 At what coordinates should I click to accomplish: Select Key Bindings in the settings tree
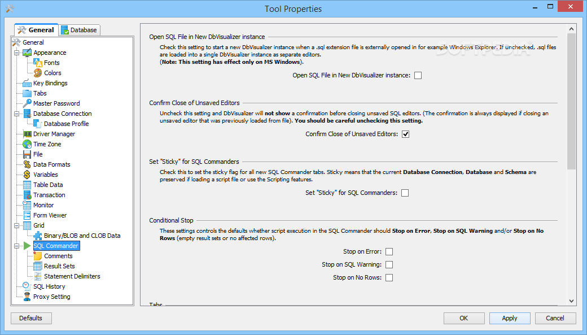click(51, 83)
